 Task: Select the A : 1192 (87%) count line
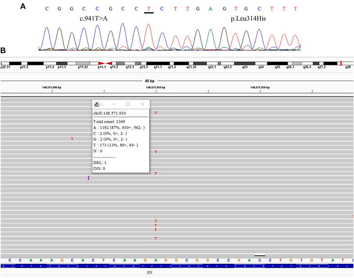pos(119,128)
